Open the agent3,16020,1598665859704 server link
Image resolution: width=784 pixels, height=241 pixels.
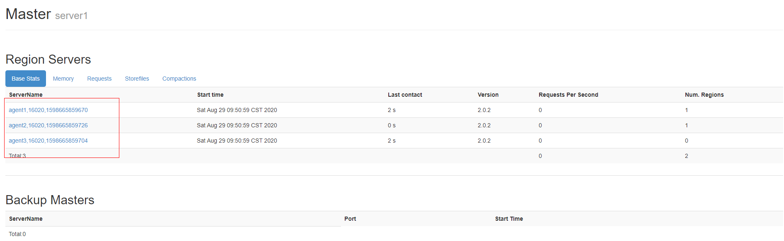coord(48,141)
